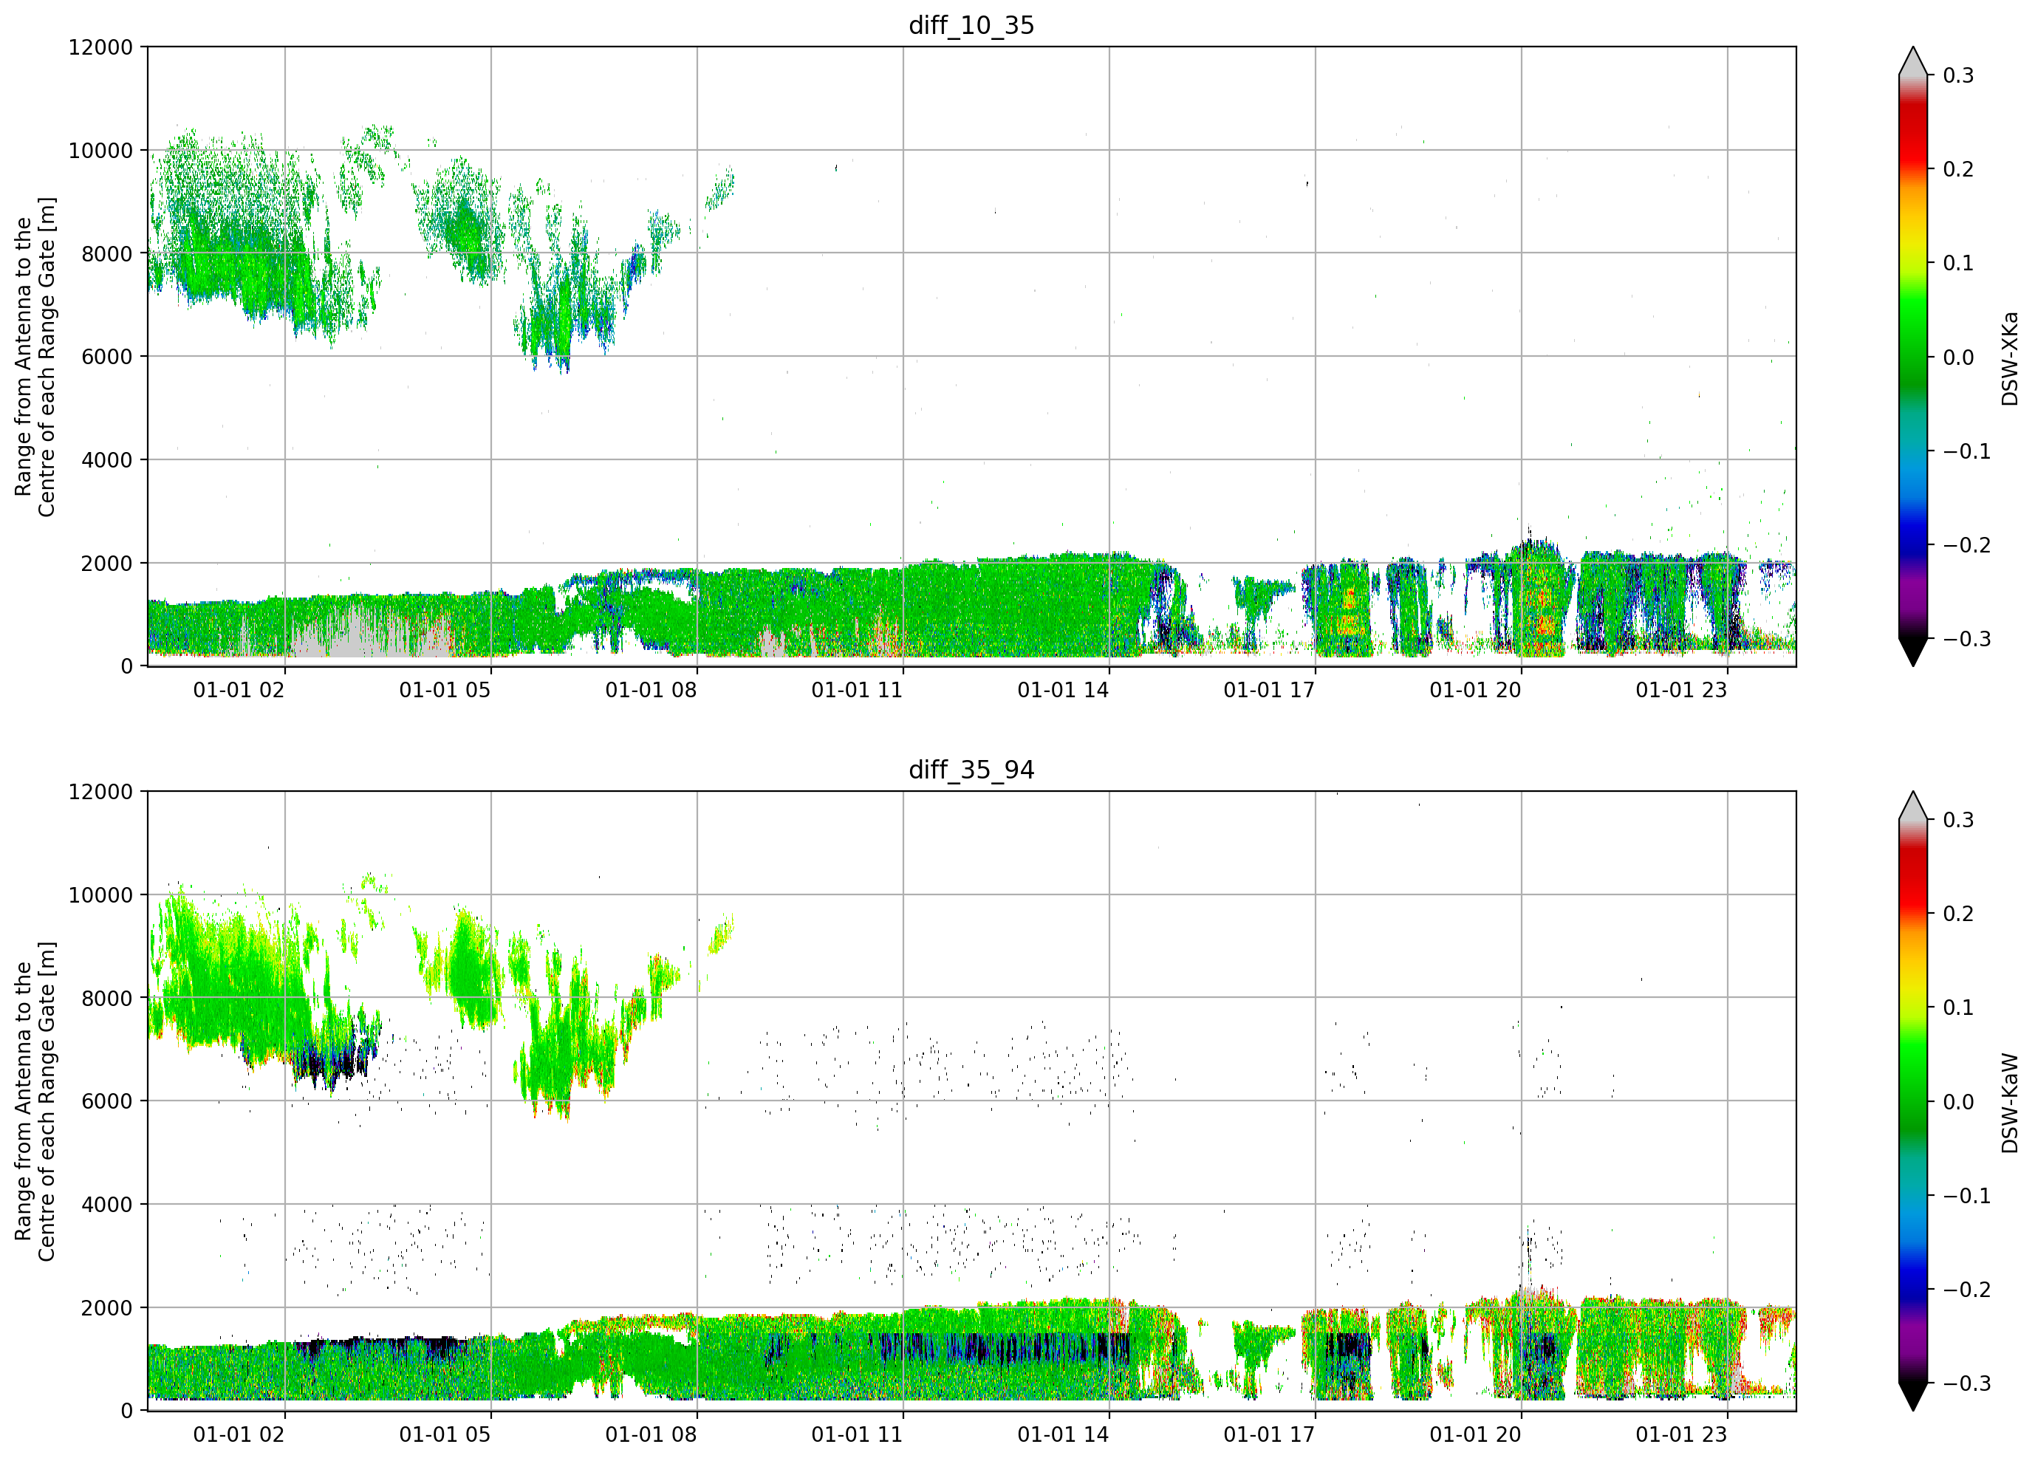The width and height of the screenshot is (2035, 1461).
Task: Click the '01-01 05' tick label under diff_10_35
Action: 445,690
